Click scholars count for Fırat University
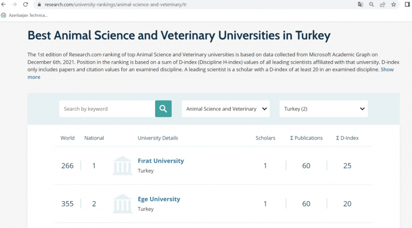The image size is (412, 228). [265, 166]
